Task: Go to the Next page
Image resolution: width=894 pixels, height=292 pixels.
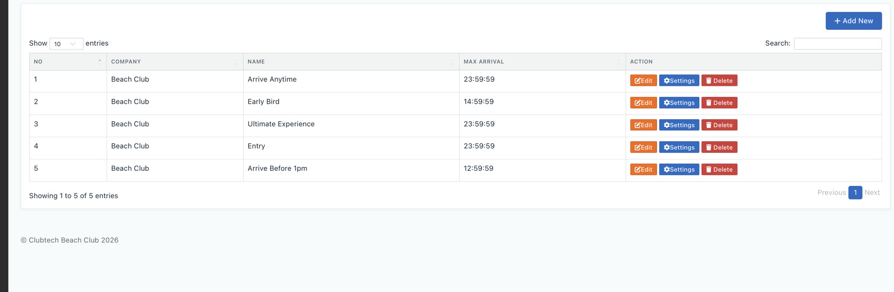Action: tap(872, 193)
